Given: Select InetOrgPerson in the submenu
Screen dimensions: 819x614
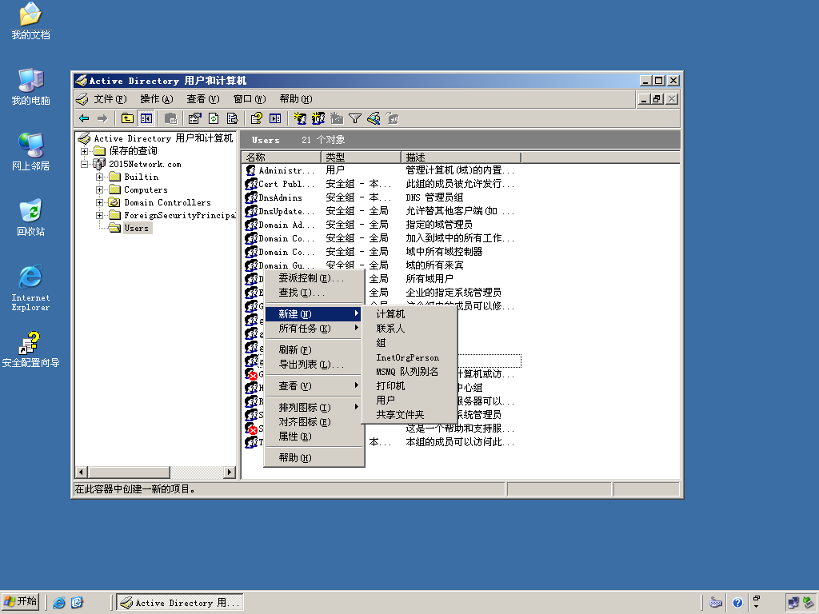Looking at the screenshot, I should (x=409, y=357).
